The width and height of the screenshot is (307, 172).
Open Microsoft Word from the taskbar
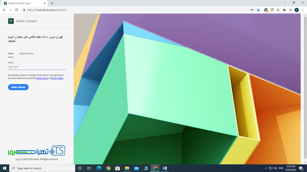point(165,168)
